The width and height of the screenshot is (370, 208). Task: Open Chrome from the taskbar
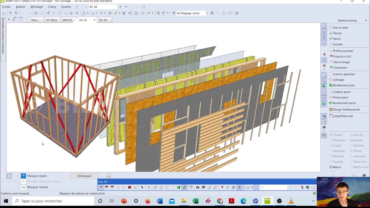click(x=220, y=201)
